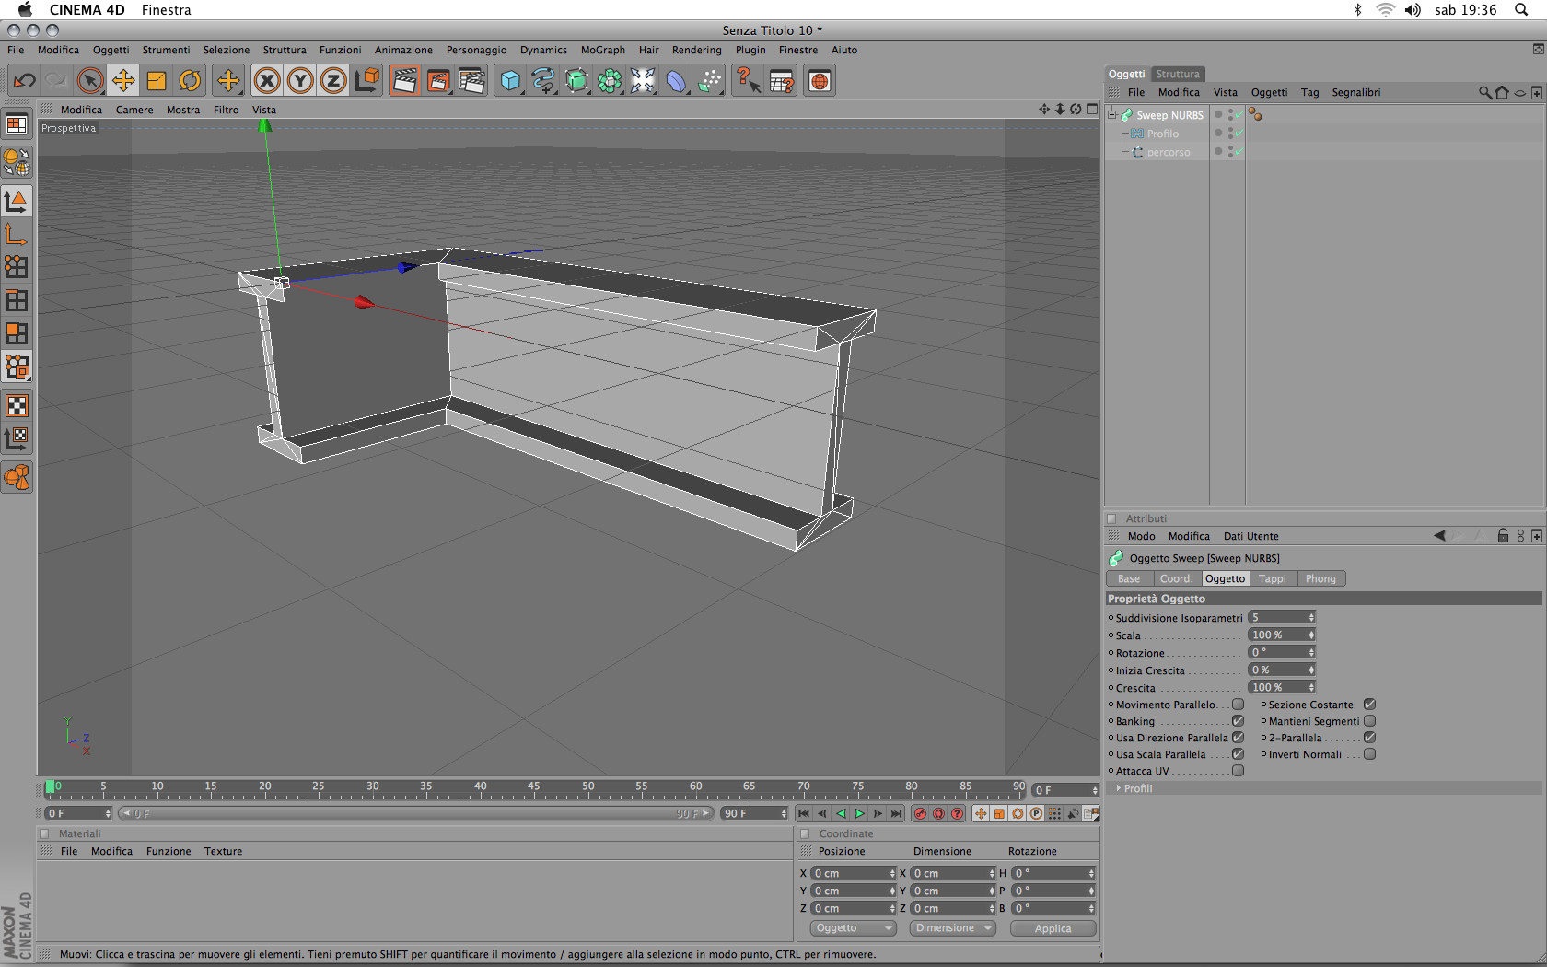Select the Polygons tool
This screenshot has width=1547, height=967.
(17, 333)
